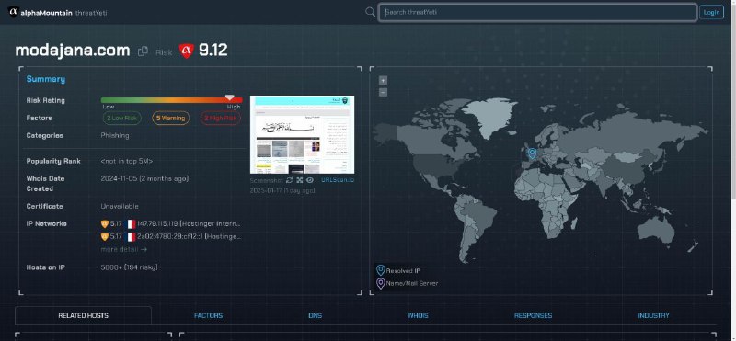Viewport: 736px width, 341px height.
Task: Toggle the 5 Warning factor filter
Action: (171, 119)
